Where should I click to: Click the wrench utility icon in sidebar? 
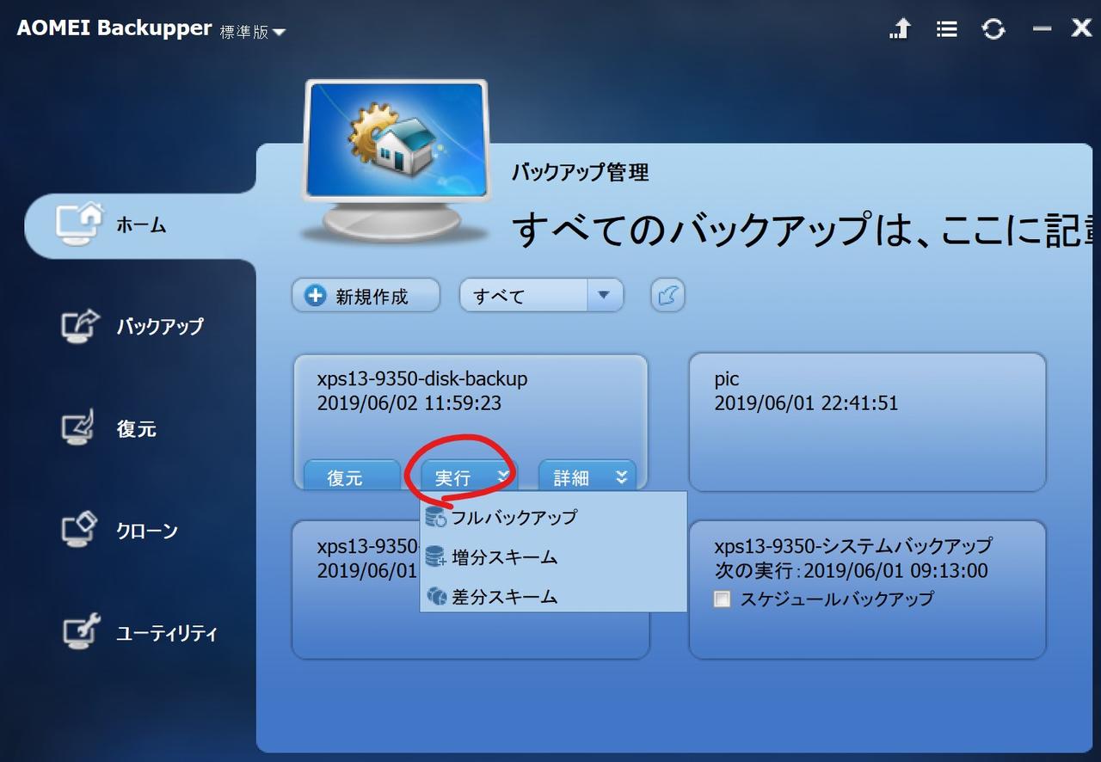(82, 631)
